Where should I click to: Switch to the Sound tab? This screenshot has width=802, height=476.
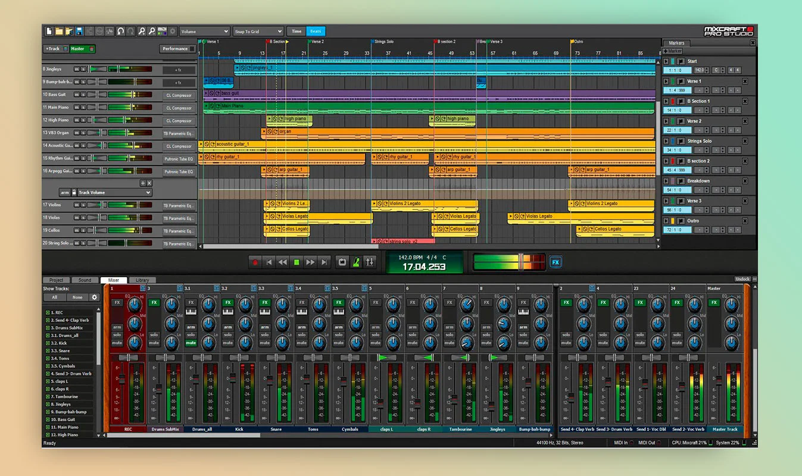coord(85,280)
